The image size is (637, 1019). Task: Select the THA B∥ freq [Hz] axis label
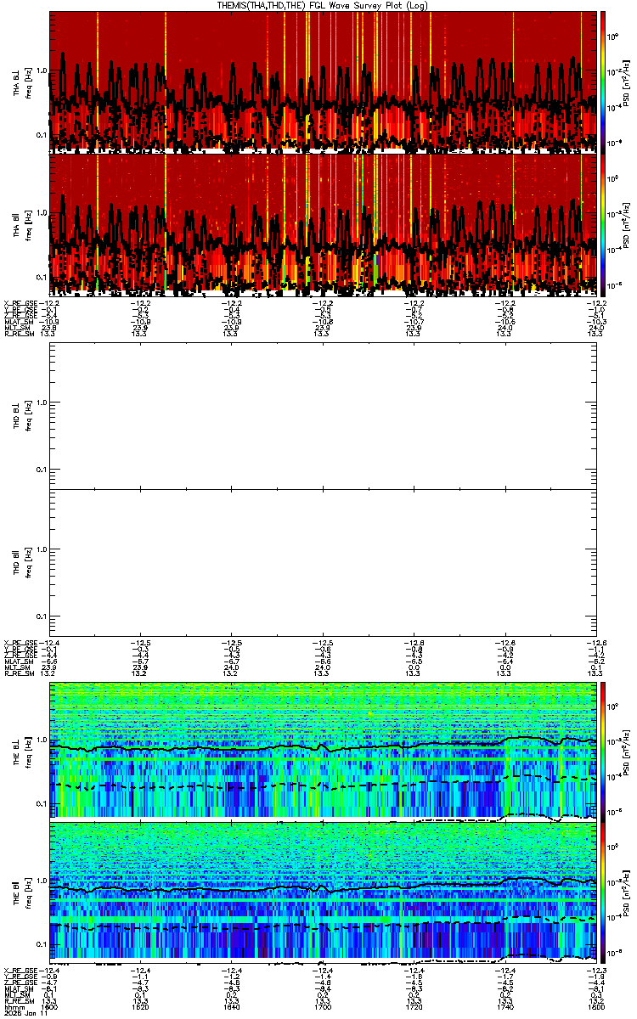coord(22,225)
